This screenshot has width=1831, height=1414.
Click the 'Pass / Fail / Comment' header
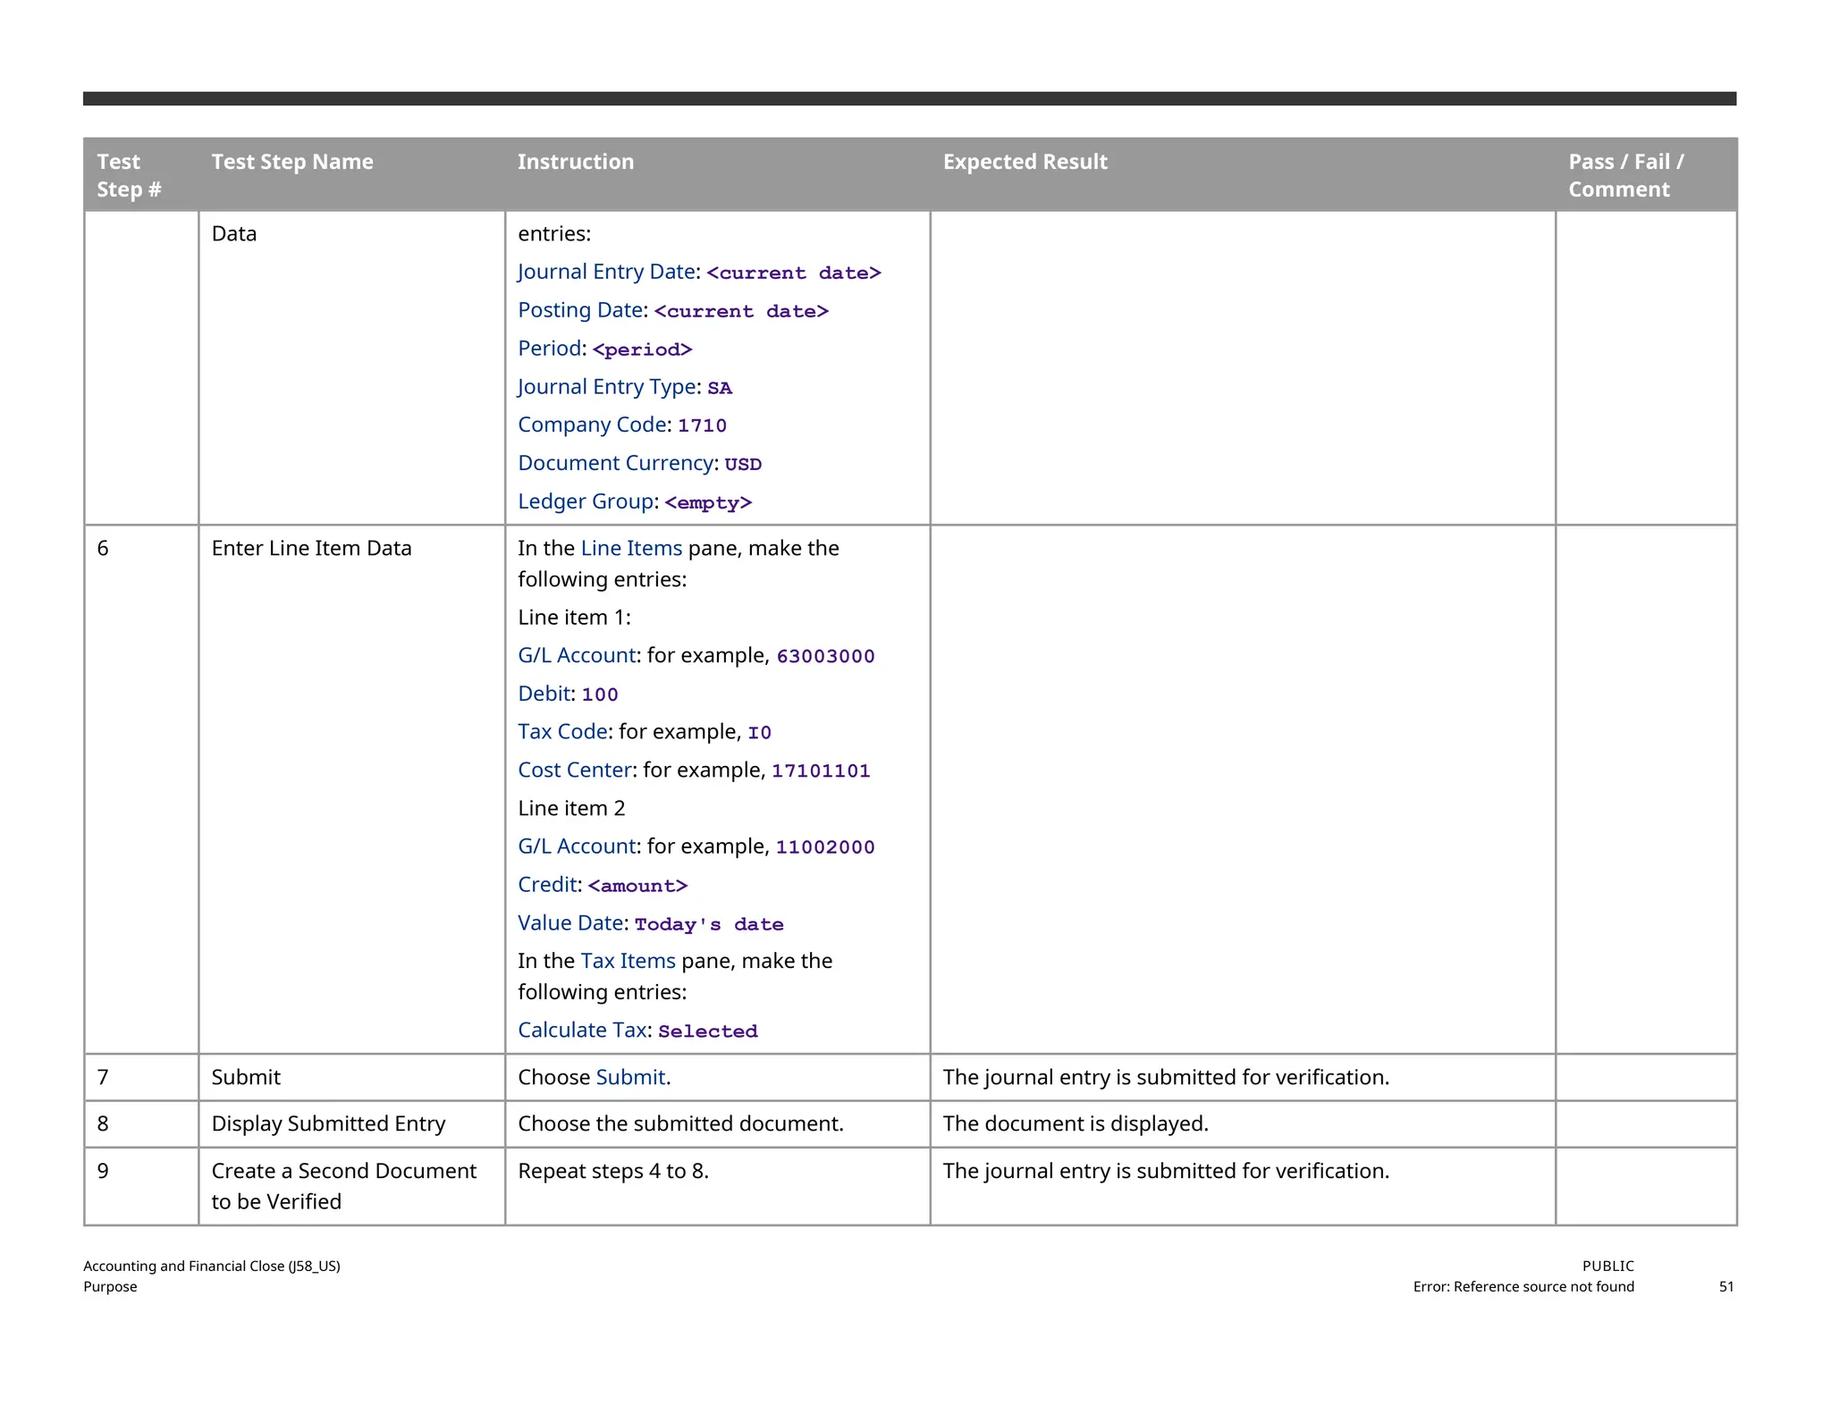(x=1625, y=175)
